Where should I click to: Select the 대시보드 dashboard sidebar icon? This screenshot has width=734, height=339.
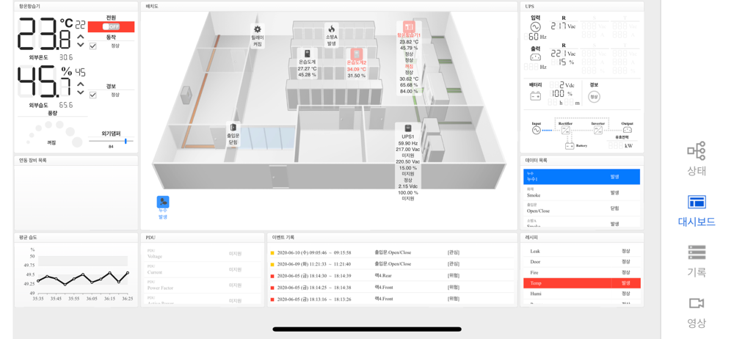[x=697, y=202]
